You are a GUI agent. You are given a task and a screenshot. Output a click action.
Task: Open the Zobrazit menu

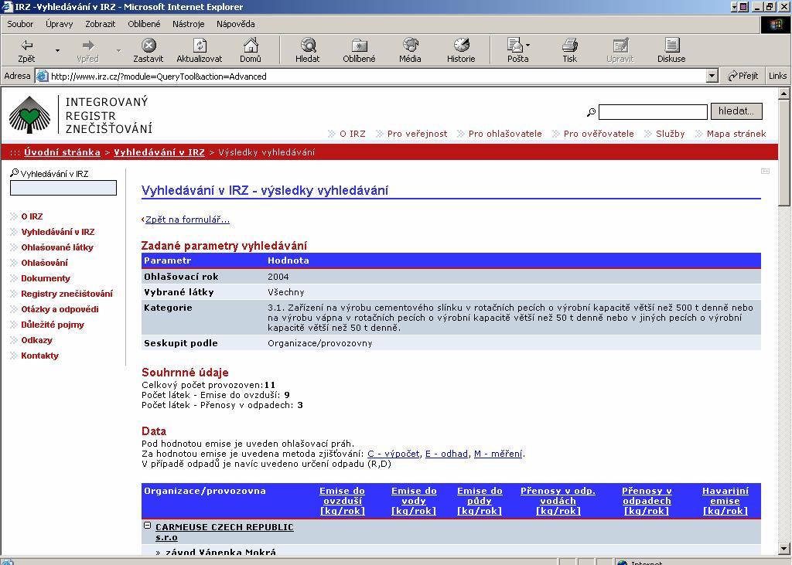[100, 24]
